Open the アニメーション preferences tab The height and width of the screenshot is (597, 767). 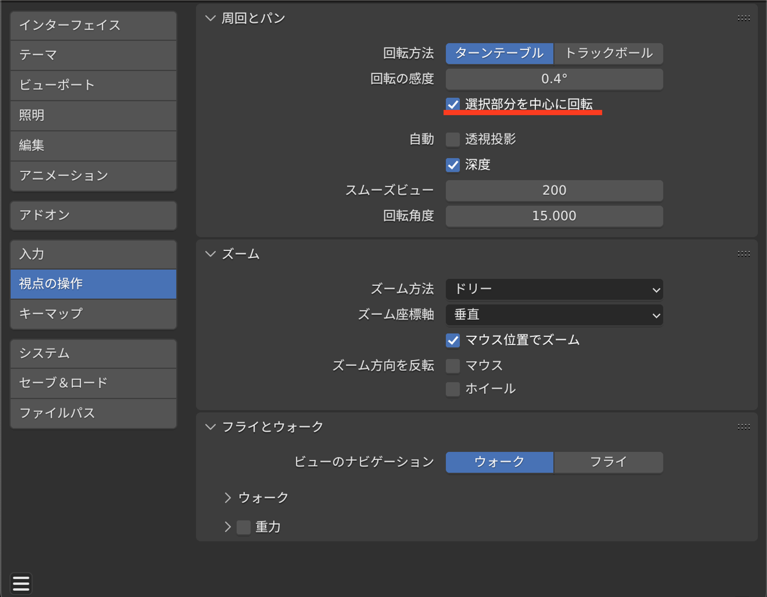pyautogui.click(x=94, y=176)
